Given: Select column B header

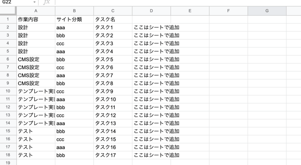Looking at the screenshot, I should point(74,10).
